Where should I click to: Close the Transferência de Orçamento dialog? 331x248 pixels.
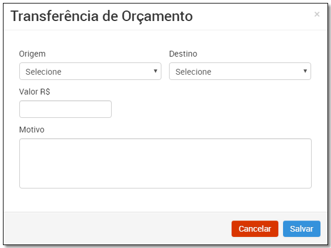pyautogui.click(x=316, y=15)
